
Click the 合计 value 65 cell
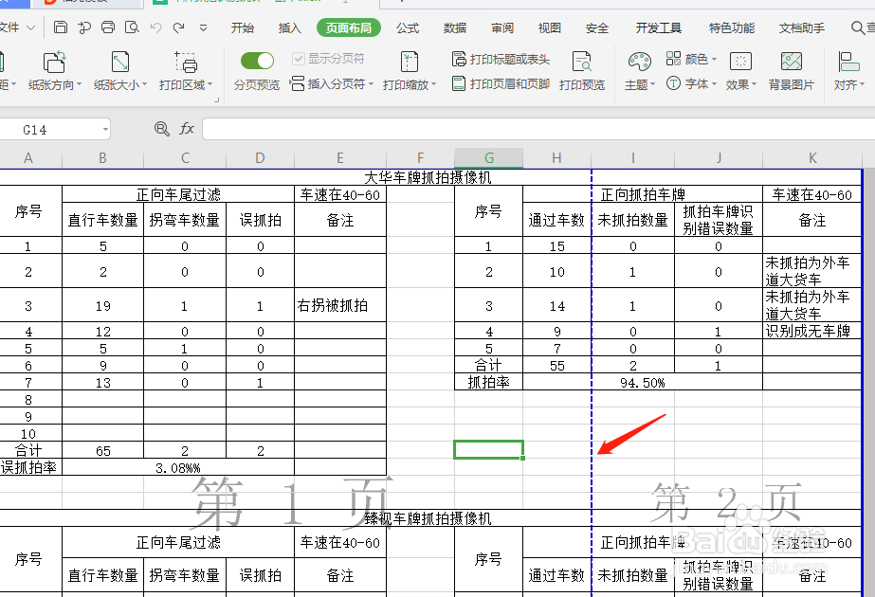point(102,451)
